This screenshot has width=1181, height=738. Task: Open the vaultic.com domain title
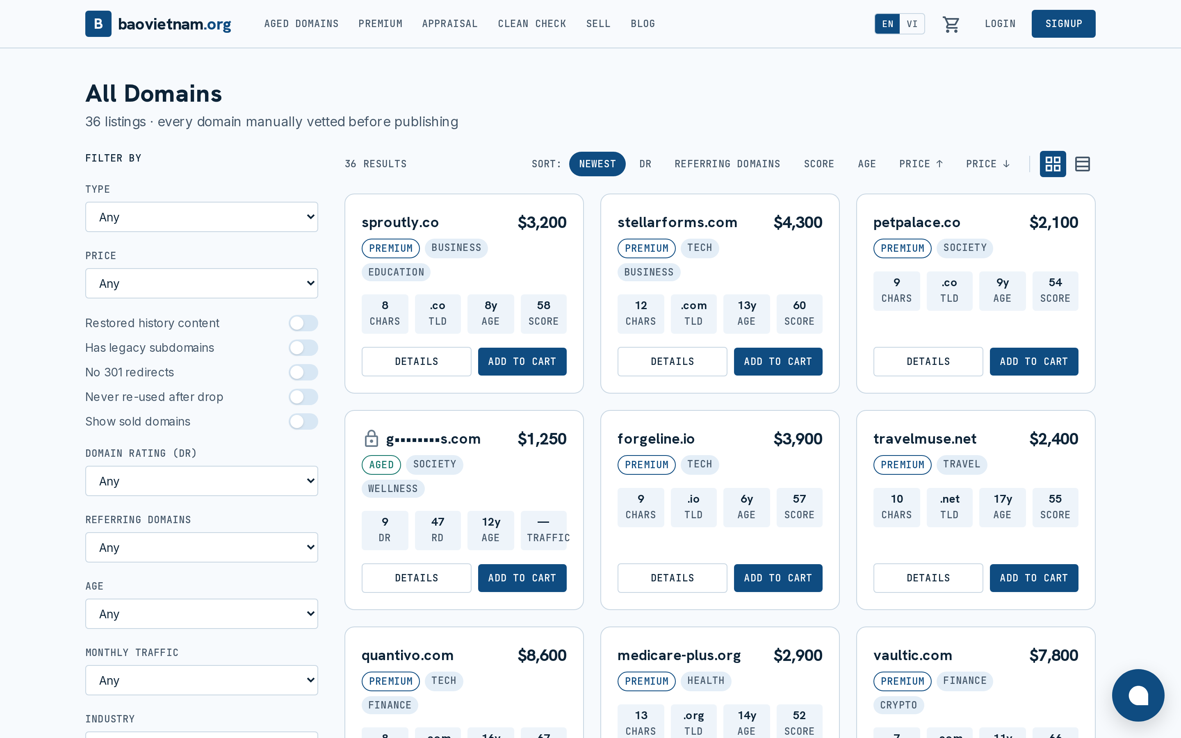912,655
